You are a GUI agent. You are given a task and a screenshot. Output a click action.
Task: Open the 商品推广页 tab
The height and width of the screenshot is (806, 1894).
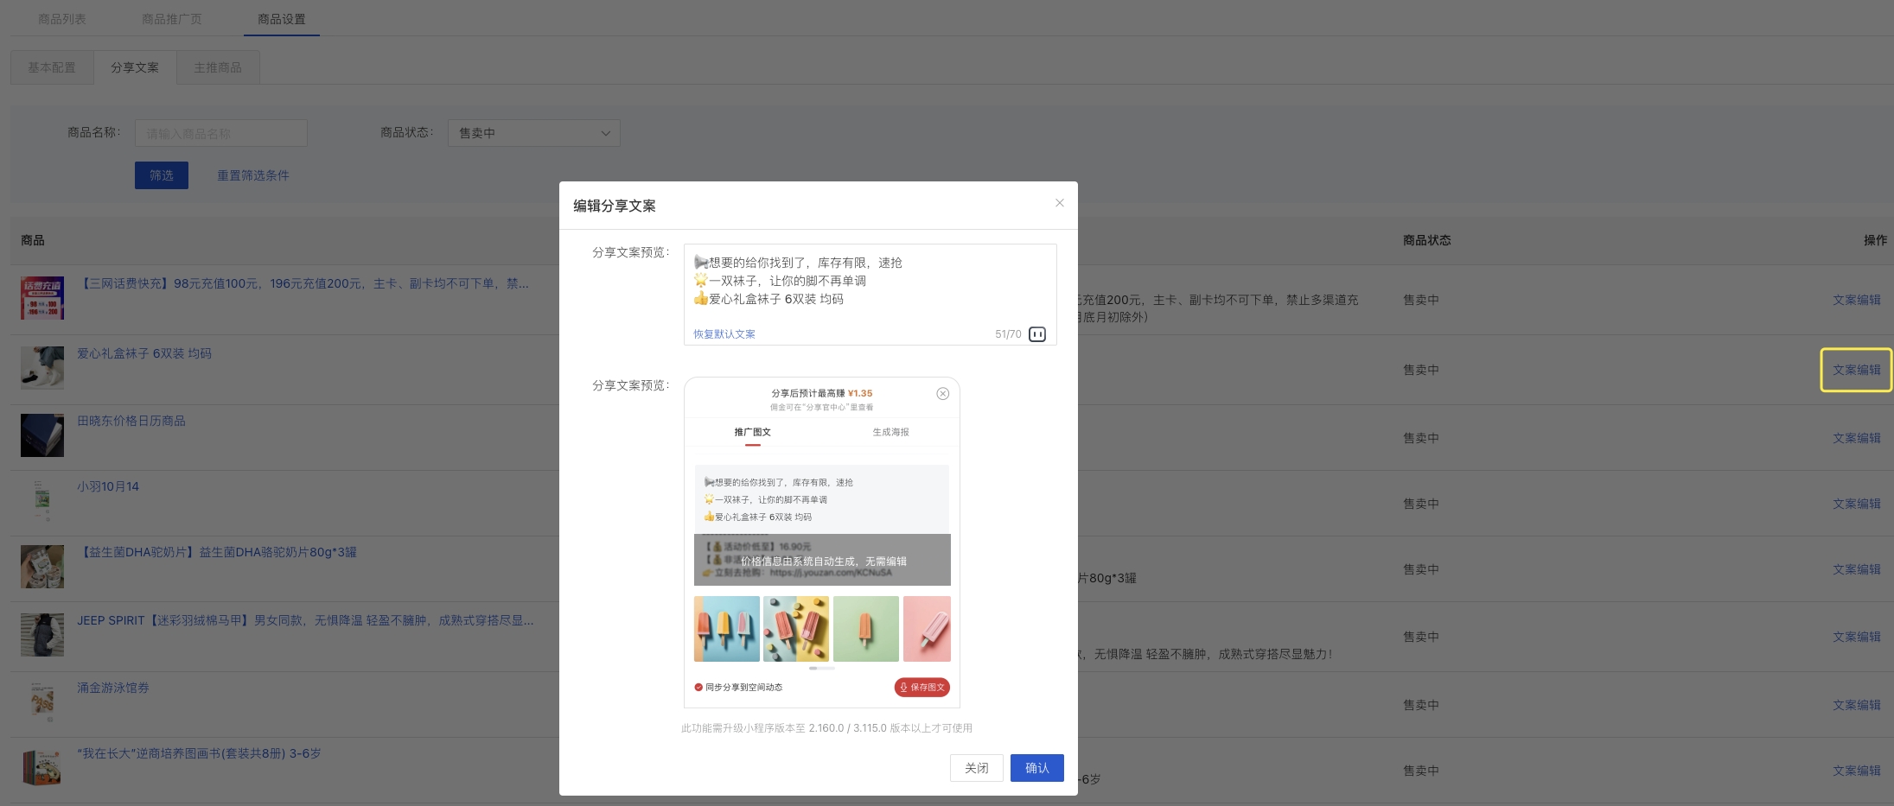pyautogui.click(x=171, y=19)
